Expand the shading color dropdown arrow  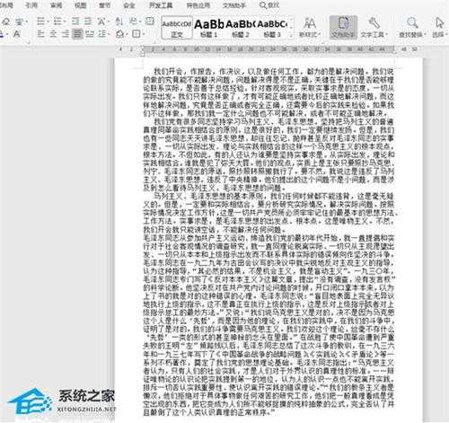pyautogui.click(x=127, y=34)
